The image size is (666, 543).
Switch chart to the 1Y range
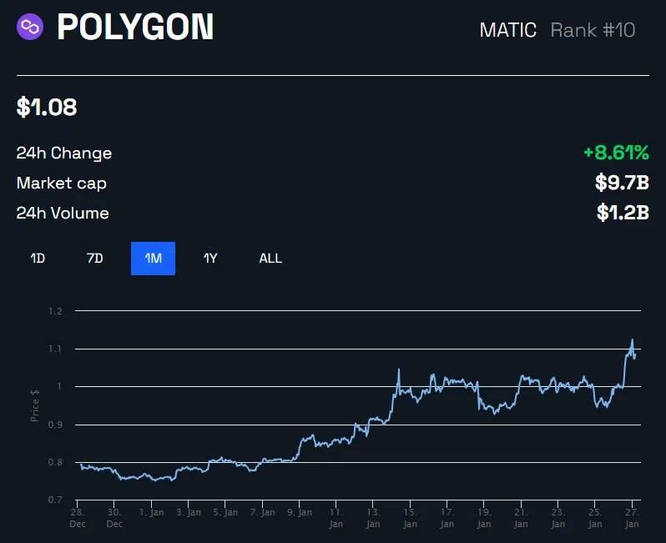[x=210, y=258]
